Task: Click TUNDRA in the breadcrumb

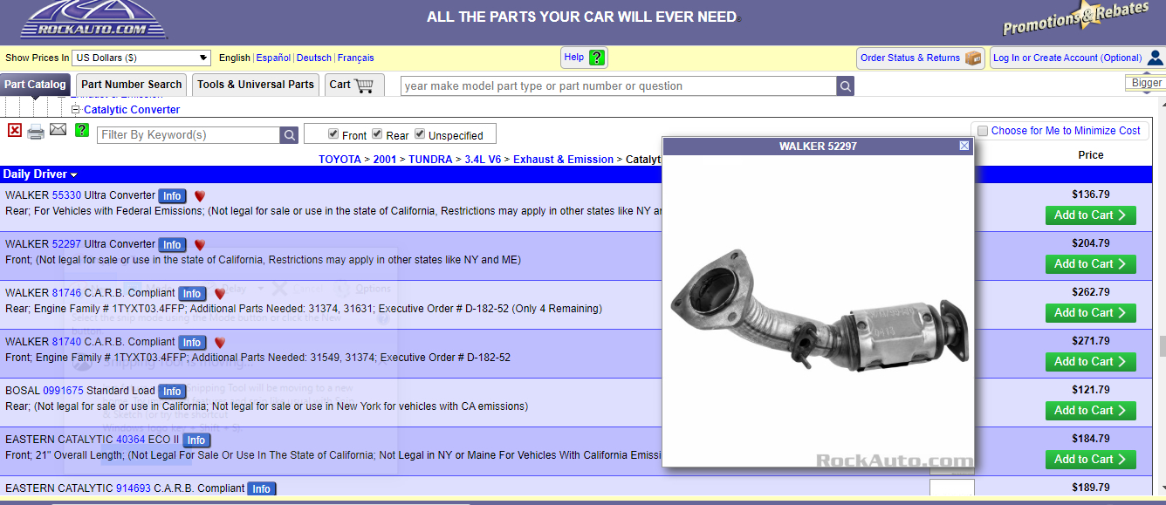Action: coord(430,160)
